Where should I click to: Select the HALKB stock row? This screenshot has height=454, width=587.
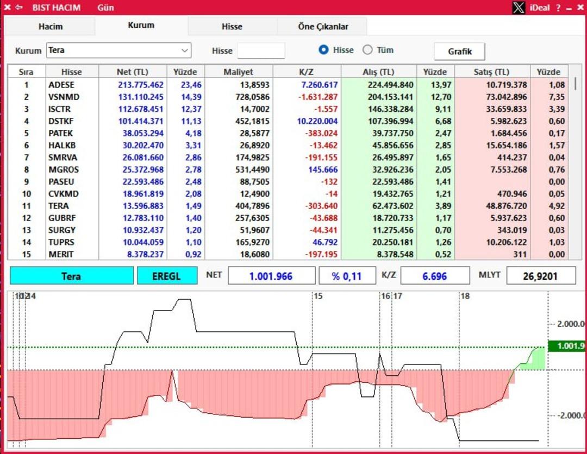tap(288, 145)
